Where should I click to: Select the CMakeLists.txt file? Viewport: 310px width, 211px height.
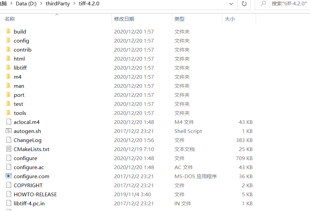pos(33,149)
